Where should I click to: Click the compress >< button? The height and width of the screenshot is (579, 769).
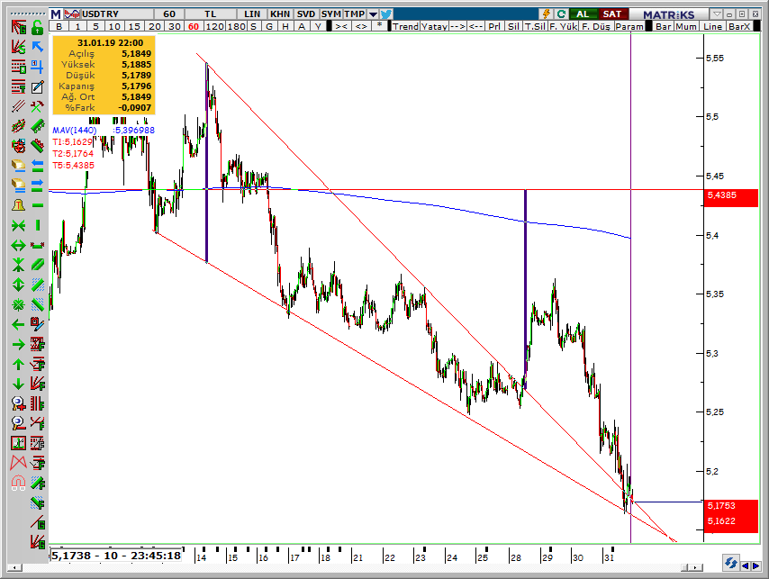(x=341, y=26)
